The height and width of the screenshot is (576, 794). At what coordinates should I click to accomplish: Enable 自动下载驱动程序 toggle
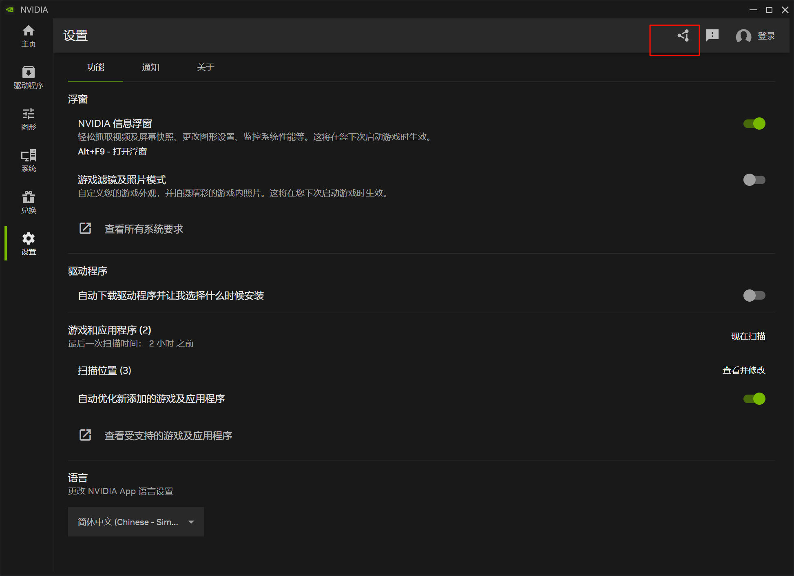[x=754, y=296]
